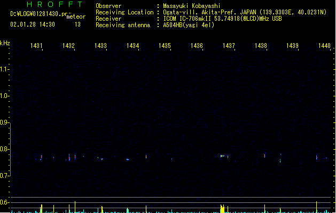Click observer name Masayuki Kobayashi
Screen dimensions: 336x213
click(192, 6)
